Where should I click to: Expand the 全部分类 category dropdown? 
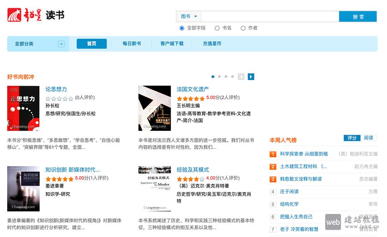click(x=61, y=44)
